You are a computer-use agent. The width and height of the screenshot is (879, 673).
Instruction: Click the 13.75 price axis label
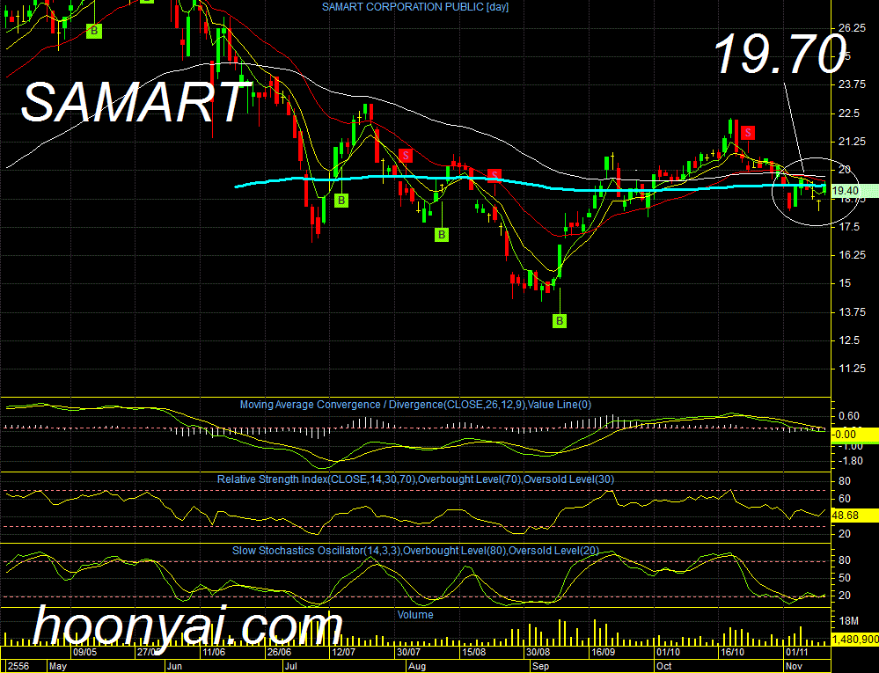pos(852,312)
